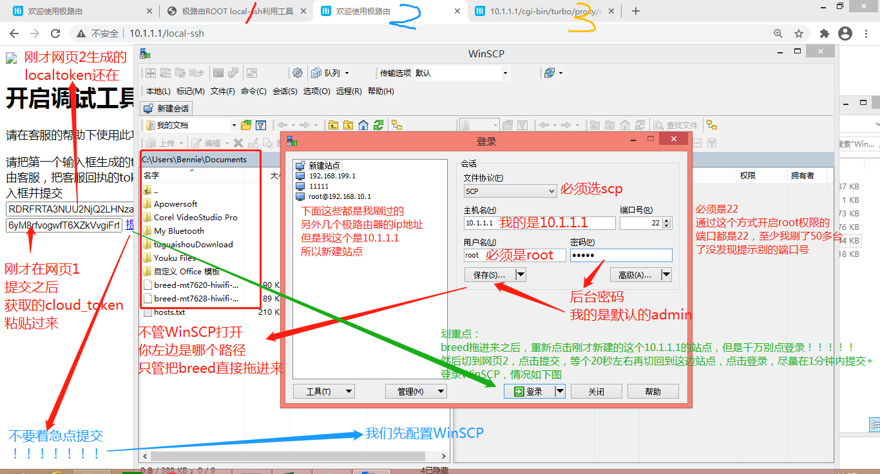Click browser back arrow
Image resolution: width=880 pixels, height=474 pixels.
point(15,33)
